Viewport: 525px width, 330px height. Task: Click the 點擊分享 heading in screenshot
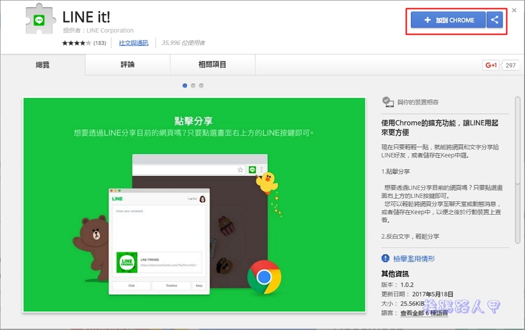point(193,121)
